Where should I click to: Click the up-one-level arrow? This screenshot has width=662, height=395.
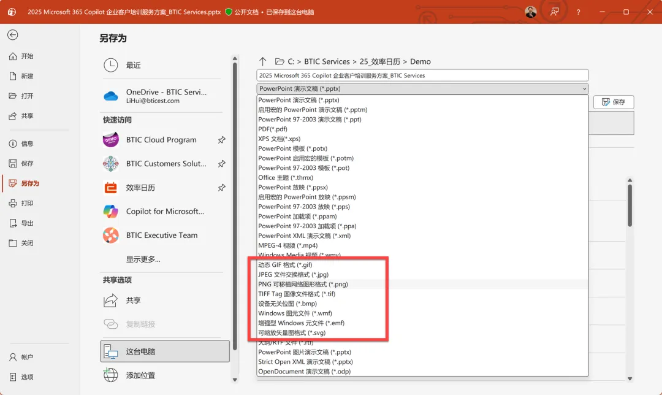262,62
